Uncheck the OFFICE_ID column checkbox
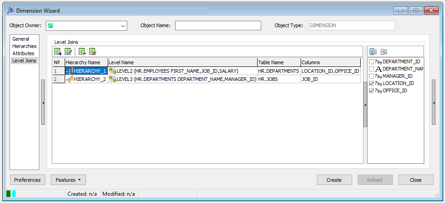The height and width of the screenshot is (203, 445). pos(371,91)
